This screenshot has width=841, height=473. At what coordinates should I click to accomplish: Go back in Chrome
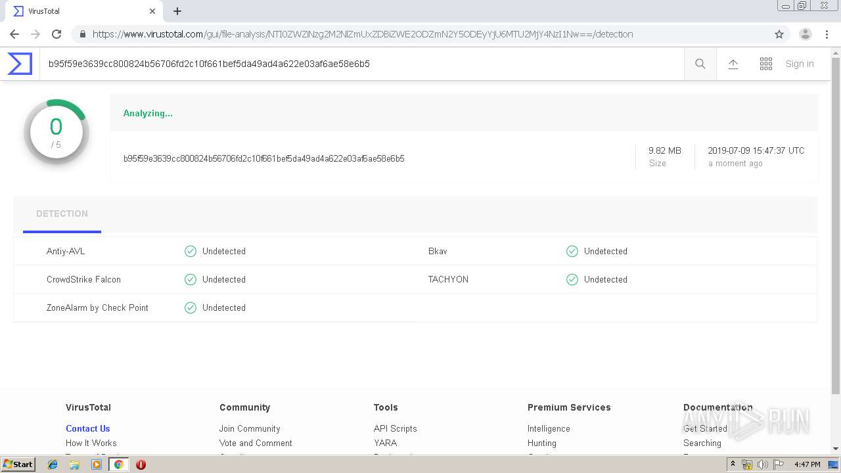point(14,34)
